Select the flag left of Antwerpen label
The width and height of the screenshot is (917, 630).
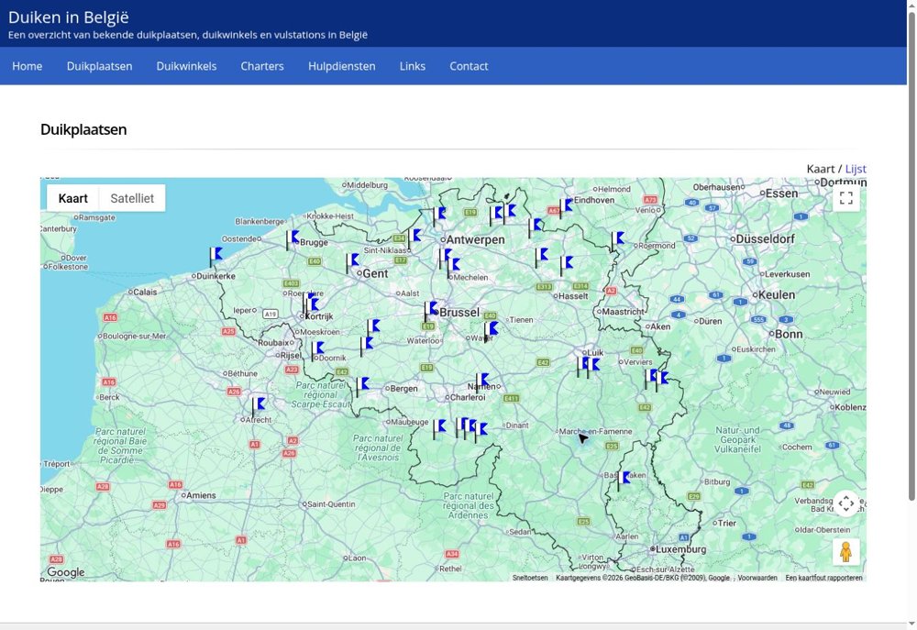pyautogui.click(x=414, y=238)
